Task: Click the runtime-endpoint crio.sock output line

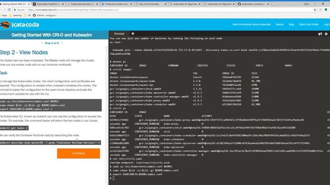Action: pos(140,162)
